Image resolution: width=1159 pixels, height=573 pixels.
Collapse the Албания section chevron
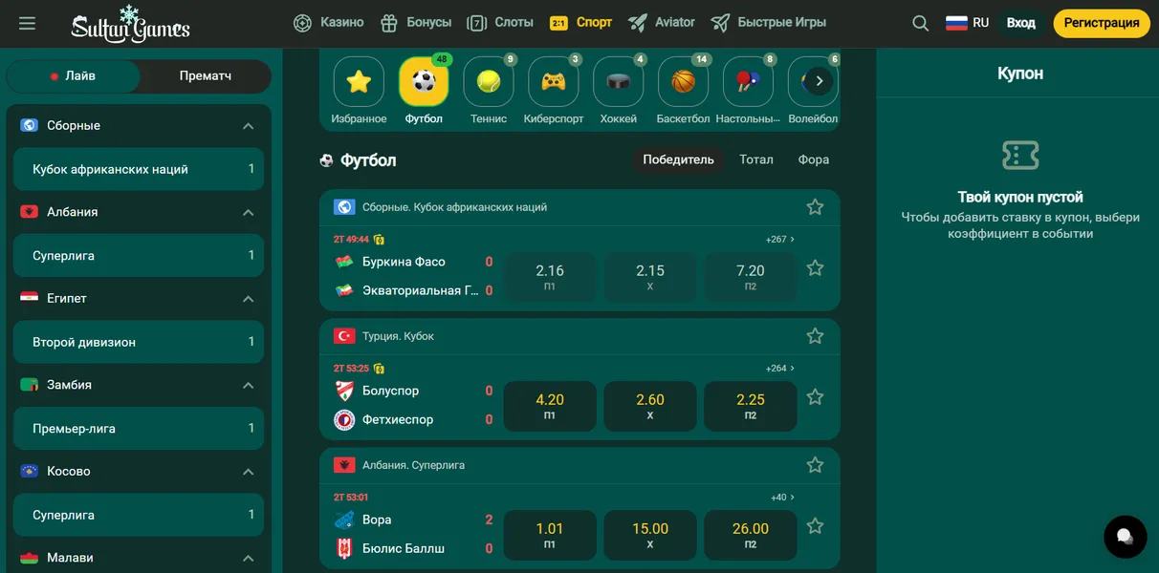pos(248,212)
